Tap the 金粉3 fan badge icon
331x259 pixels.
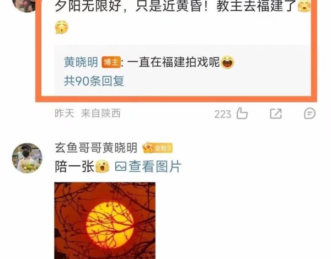click(x=157, y=148)
